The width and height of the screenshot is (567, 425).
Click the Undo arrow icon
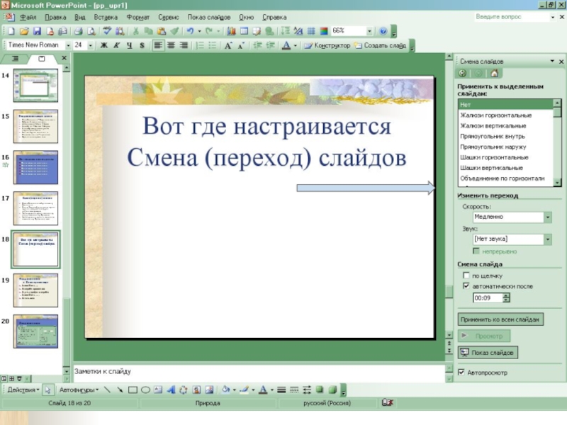[190, 31]
